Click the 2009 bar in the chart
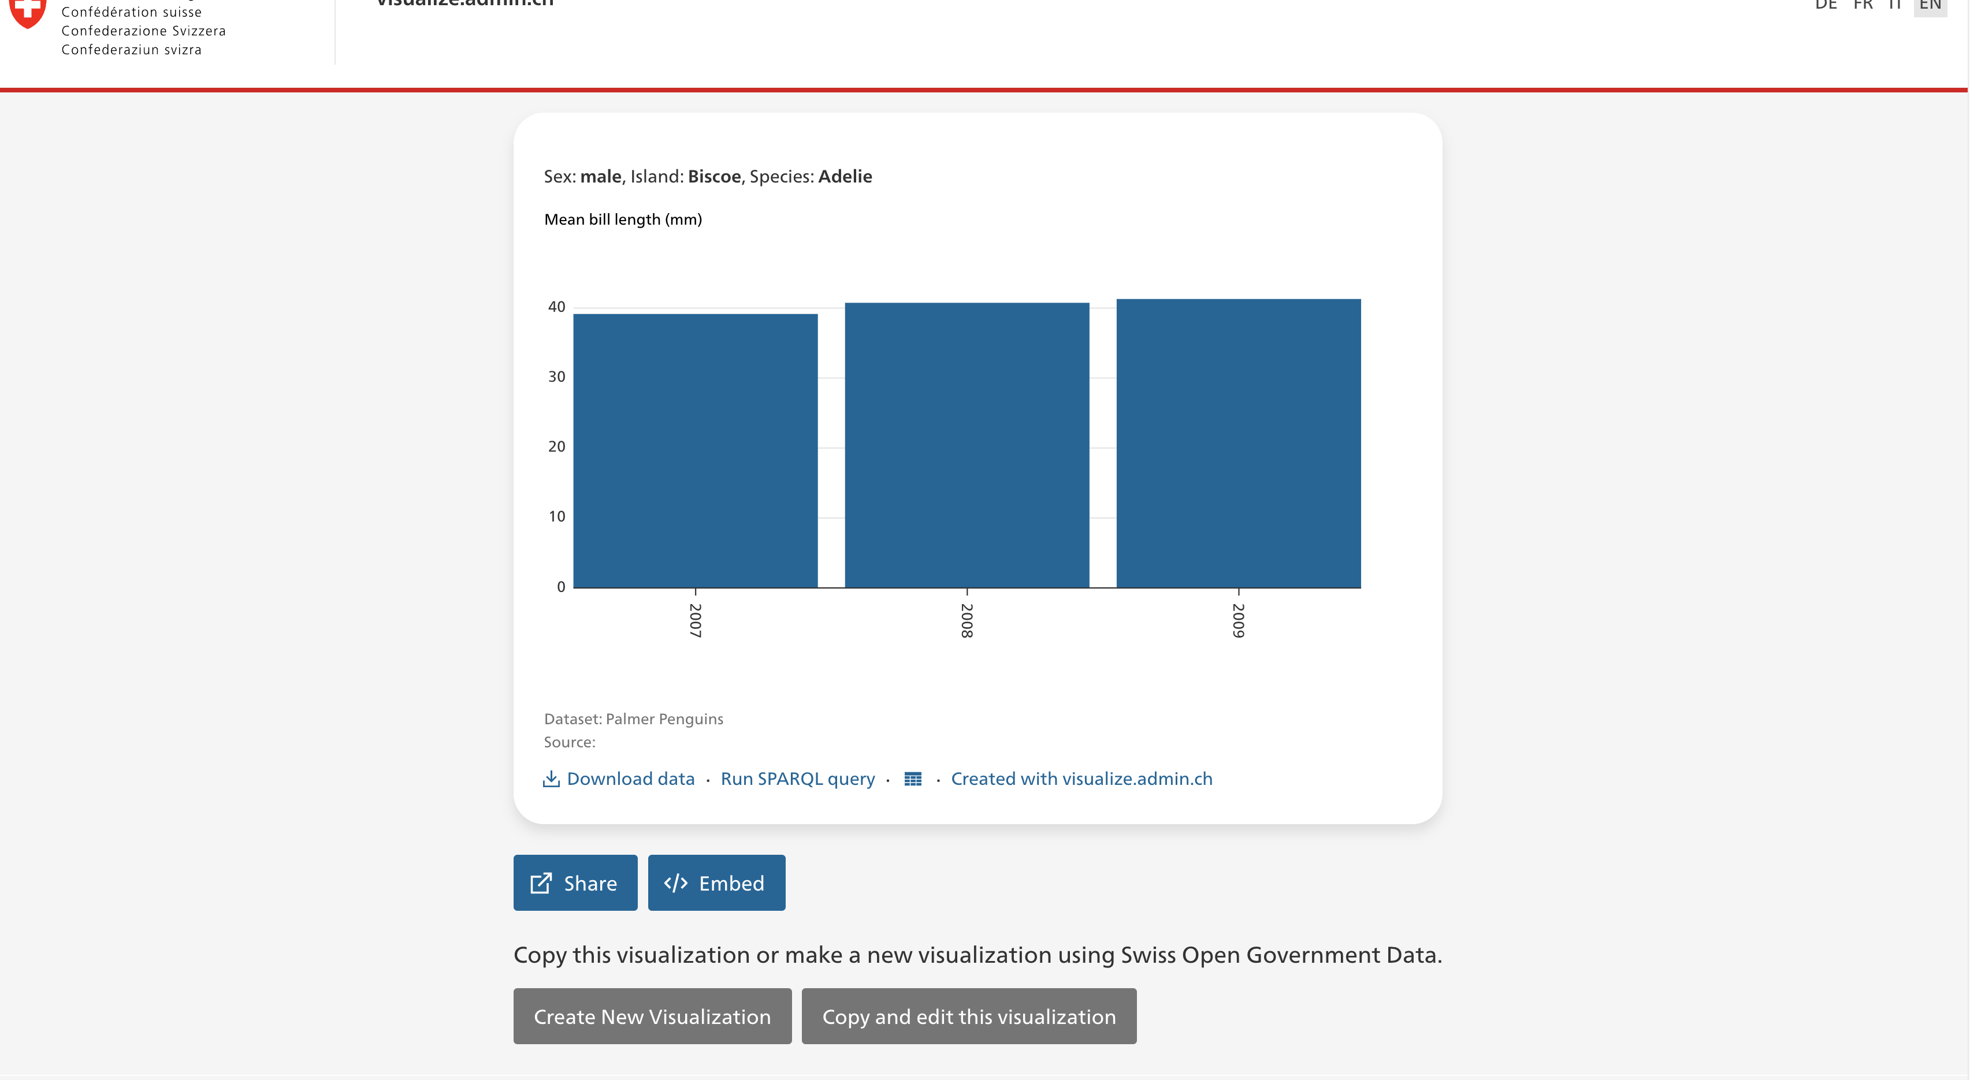The height and width of the screenshot is (1080, 1970). point(1238,444)
